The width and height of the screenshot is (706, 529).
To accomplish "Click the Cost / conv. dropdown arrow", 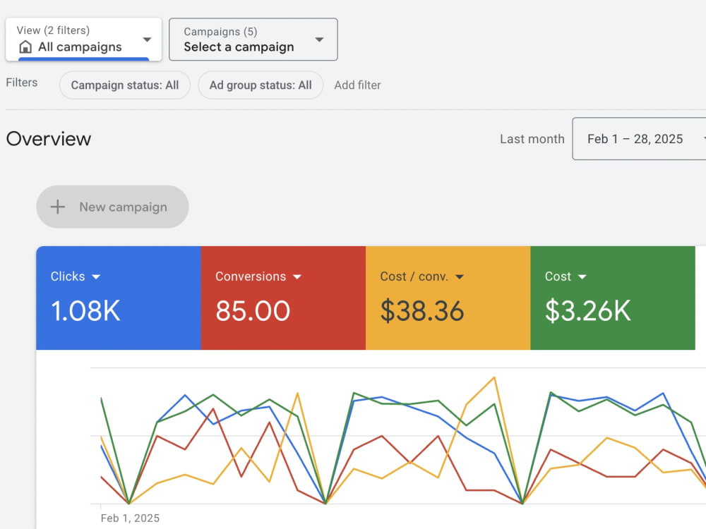I will point(460,276).
